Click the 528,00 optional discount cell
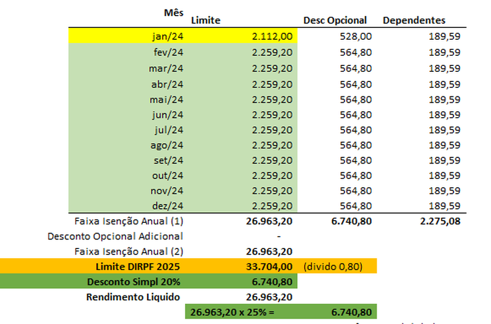The width and height of the screenshot is (491, 324). coord(356,36)
